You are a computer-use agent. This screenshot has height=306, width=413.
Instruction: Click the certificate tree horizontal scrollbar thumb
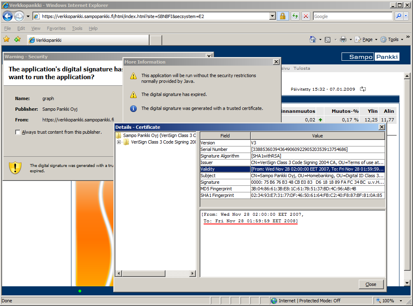(144, 273)
